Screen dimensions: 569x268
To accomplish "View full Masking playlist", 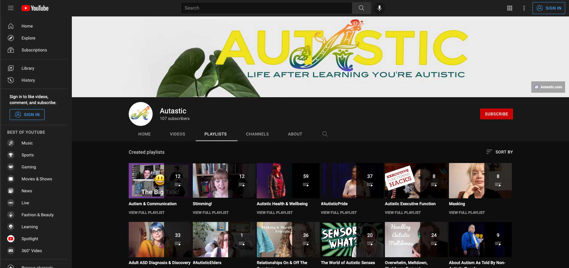I will (x=467, y=213).
